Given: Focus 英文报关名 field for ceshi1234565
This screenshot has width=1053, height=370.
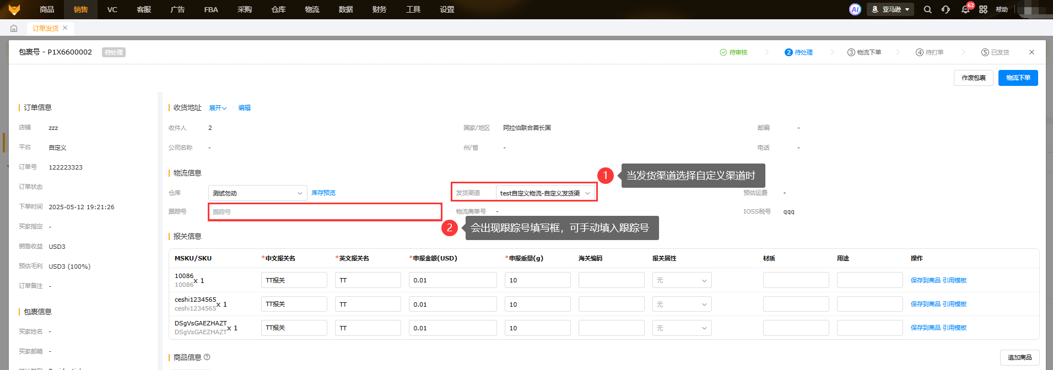Looking at the screenshot, I should pos(368,304).
